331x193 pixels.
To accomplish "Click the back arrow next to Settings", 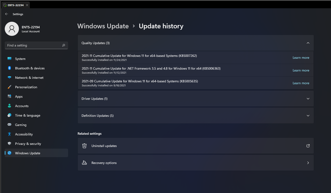I will pos(7,14).
